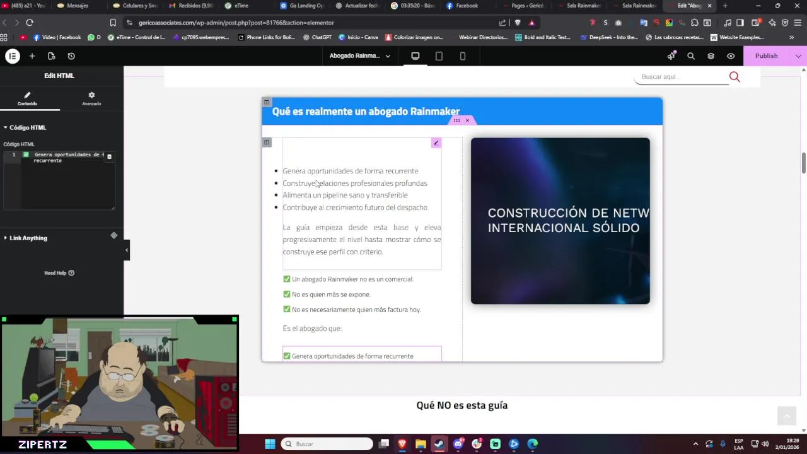Click the dynamic tags icon in code editor

(x=109, y=156)
